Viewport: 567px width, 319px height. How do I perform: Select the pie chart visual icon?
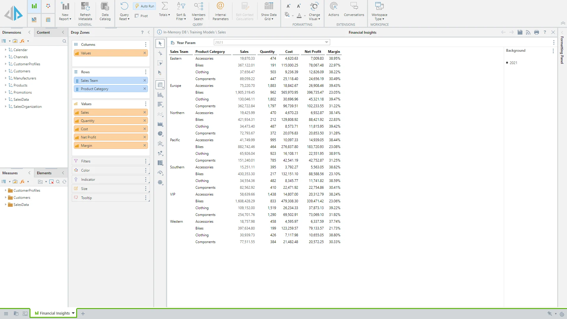pyautogui.click(x=160, y=134)
